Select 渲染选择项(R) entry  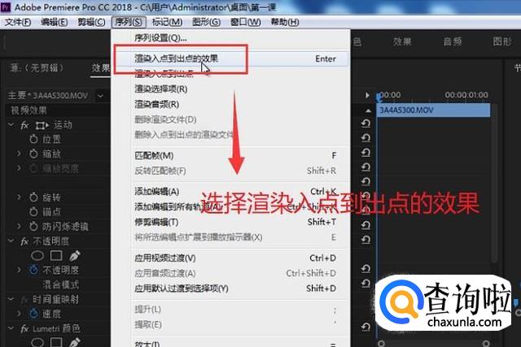click(161, 89)
